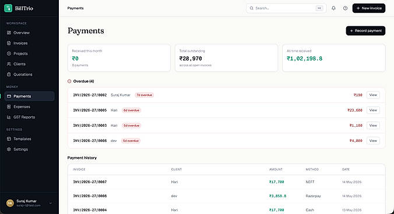Open Projects section
The height and width of the screenshot is (214, 394).
pyautogui.click(x=29, y=53)
